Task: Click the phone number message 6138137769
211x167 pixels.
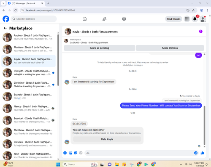Action: coord(79,124)
